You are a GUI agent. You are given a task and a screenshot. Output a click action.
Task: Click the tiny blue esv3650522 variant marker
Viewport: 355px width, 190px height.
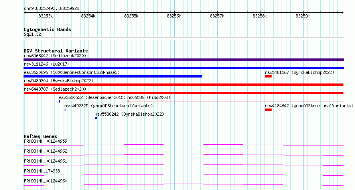click(x=59, y=101)
